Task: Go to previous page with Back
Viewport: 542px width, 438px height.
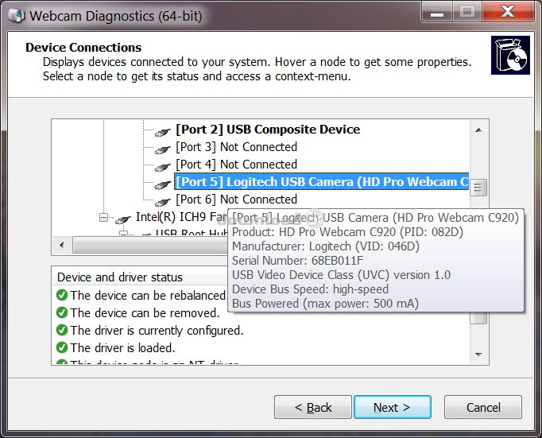Action: tap(313, 407)
